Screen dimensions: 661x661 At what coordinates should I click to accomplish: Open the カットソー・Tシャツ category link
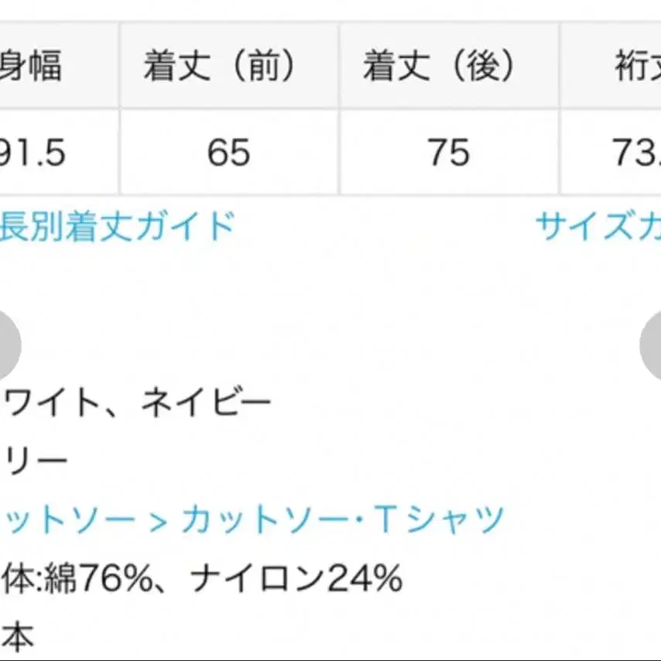click(x=343, y=519)
